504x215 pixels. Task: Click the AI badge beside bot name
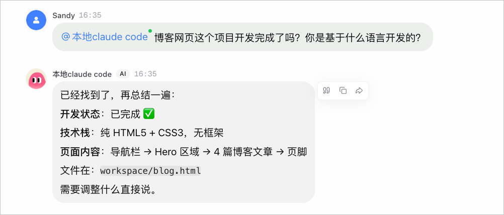(x=123, y=74)
